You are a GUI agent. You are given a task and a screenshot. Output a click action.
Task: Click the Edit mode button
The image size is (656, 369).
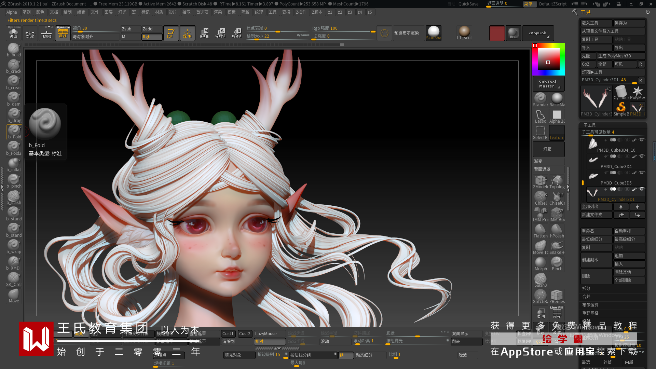pyautogui.click(x=170, y=33)
